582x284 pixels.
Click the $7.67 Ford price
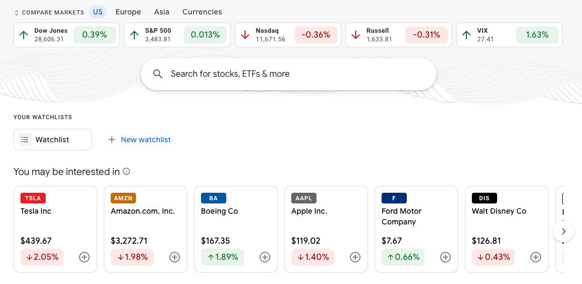(x=392, y=241)
